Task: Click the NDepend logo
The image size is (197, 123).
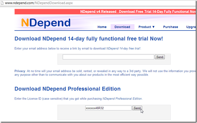Action: tap(46, 23)
